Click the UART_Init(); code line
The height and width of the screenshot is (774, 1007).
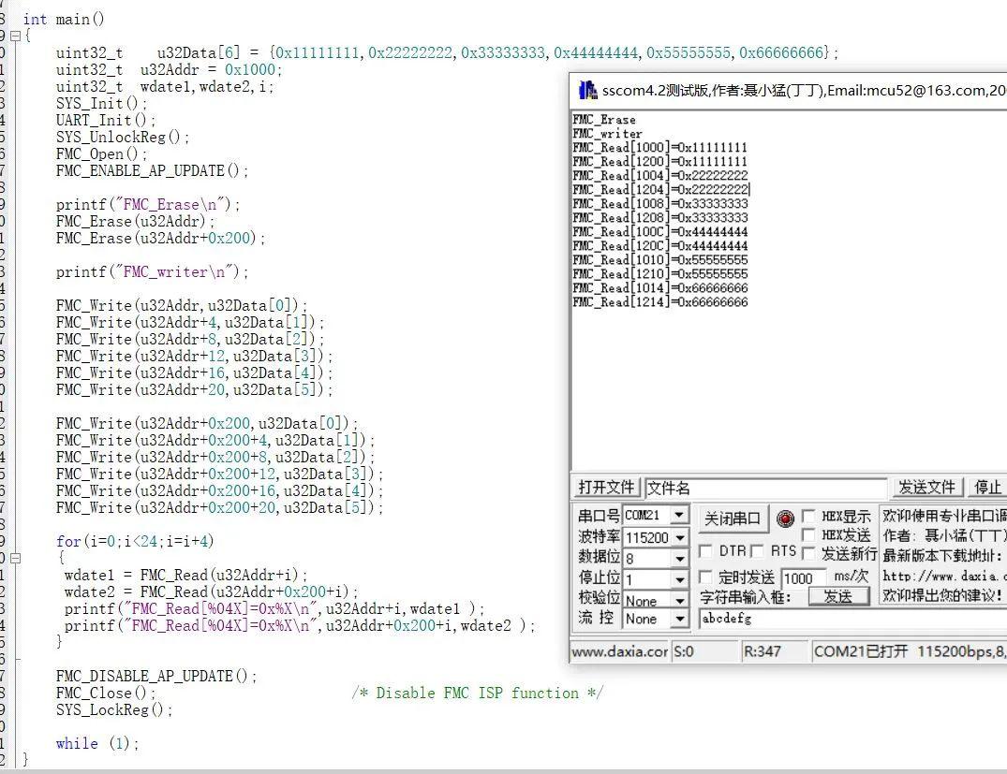106,120
